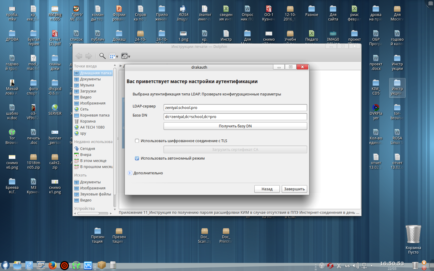Viewport: 434px width, 271px height.
Task: Click the notification counter tray icon
Action: click(322, 266)
